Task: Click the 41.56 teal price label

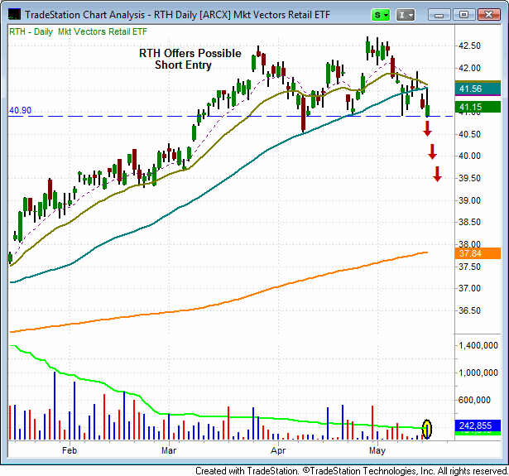Action: (478, 89)
